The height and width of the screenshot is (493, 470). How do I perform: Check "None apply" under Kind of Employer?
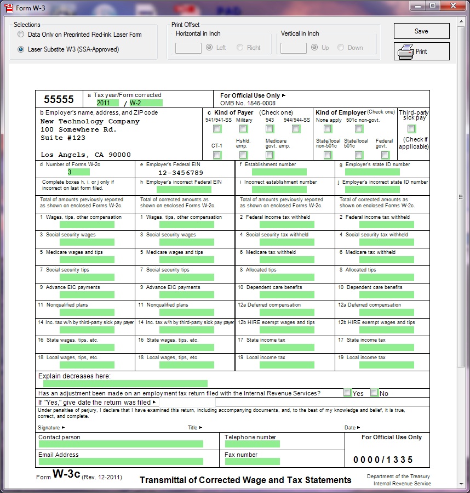pos(327,129)
